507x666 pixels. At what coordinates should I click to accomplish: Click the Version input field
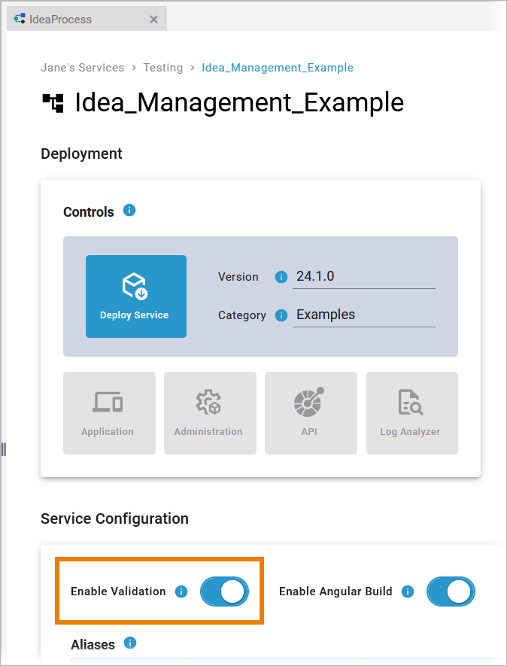pyautogui.click(x=364, y=277)
